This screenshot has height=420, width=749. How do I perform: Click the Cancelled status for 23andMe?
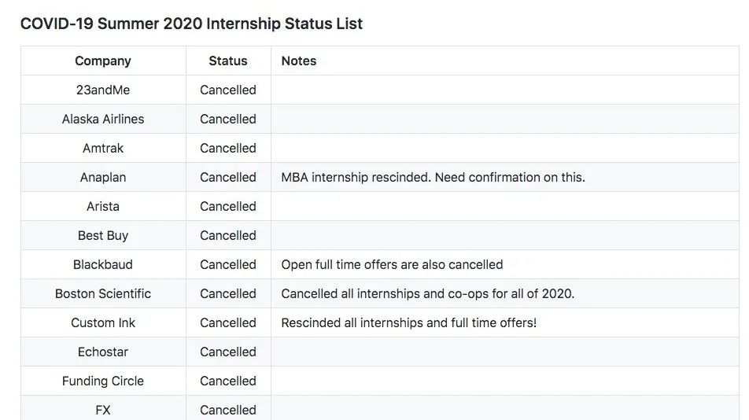coord(228,90)
